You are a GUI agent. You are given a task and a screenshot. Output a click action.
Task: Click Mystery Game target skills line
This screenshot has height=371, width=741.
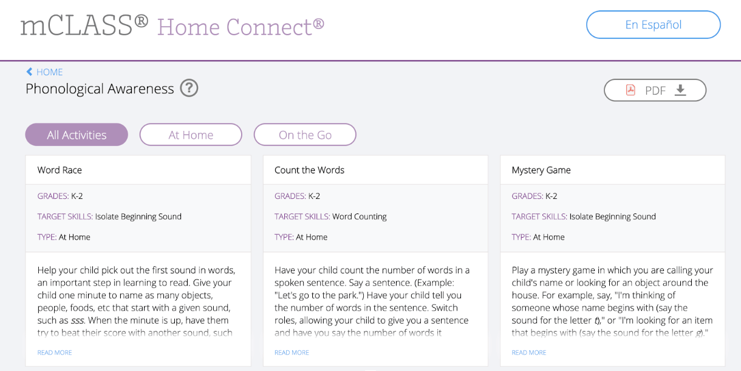pos(584,216)
